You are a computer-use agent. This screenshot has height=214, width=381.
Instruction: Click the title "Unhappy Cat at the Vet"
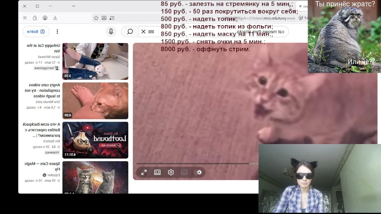click(43, 48)
